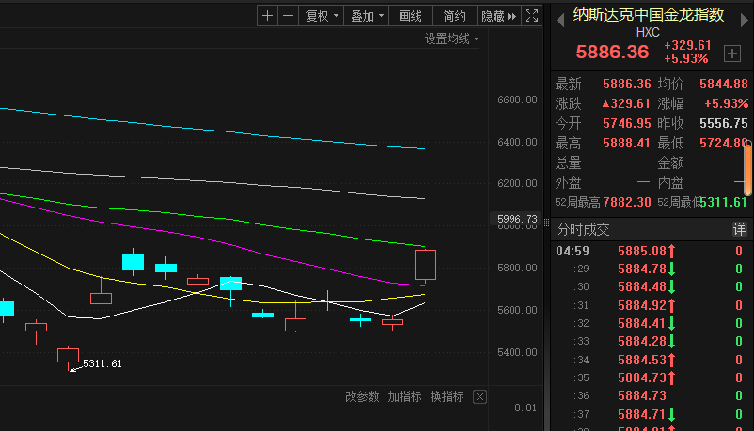Switch to 简约 simple view

[x=454, y=16]
